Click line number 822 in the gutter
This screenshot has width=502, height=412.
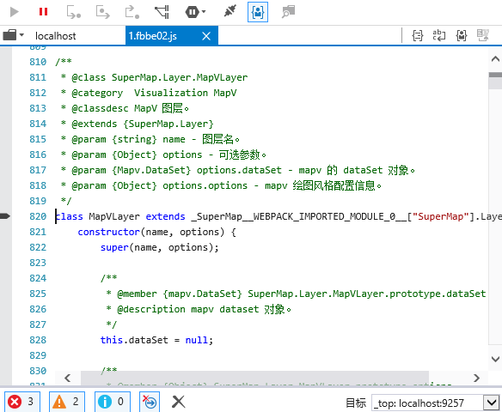[x=38, y=247]
